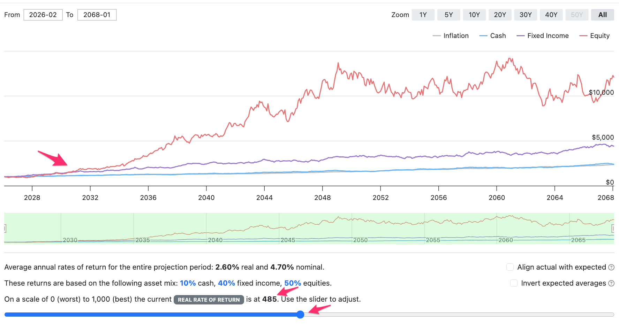Screen dimensions: 619x325
Task: Click help icon beside Invert expected averages
Action: (x=611, y=283)
